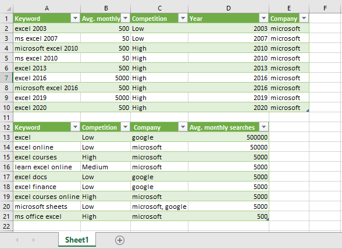Add a new sheet with plus button
Viewport: 342px width, 249px height.
tap(120, 240)
